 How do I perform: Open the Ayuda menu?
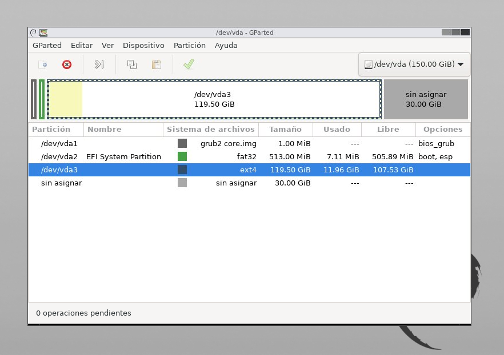tap(226, 46)
